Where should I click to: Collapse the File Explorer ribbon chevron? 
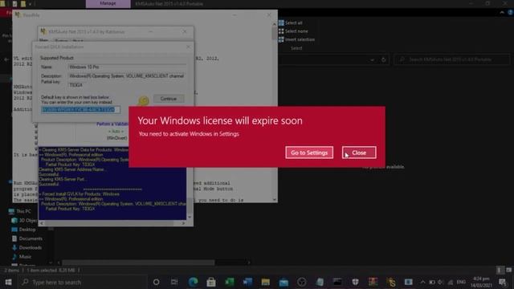[x=502, y=13]
